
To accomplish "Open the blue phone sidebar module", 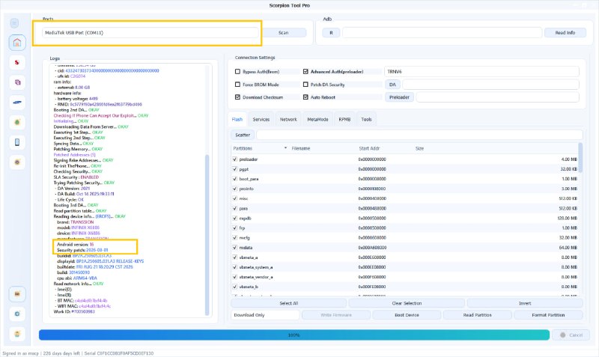I will pyautogui.click(x=17, y=142).
